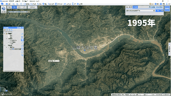Pick the line drawing tool

point(22,43)
